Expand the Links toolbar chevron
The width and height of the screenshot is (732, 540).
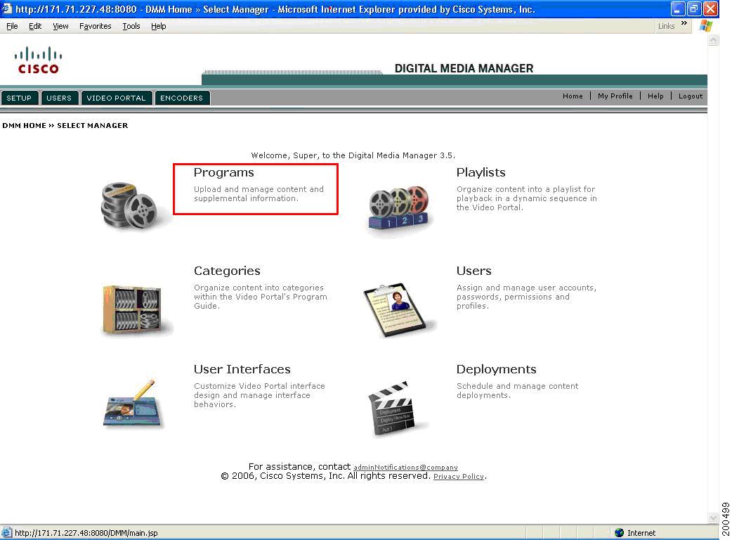[x=683, y=23]
